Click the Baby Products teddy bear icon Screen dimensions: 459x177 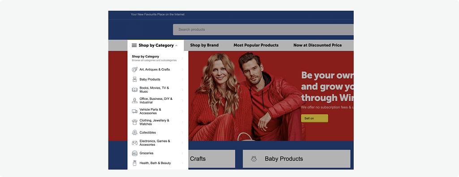click(134, 79)
